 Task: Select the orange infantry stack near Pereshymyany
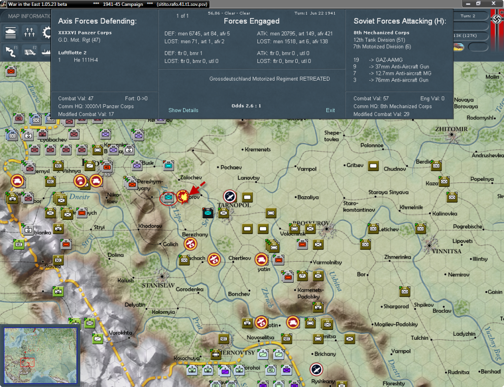coord(131,183)
